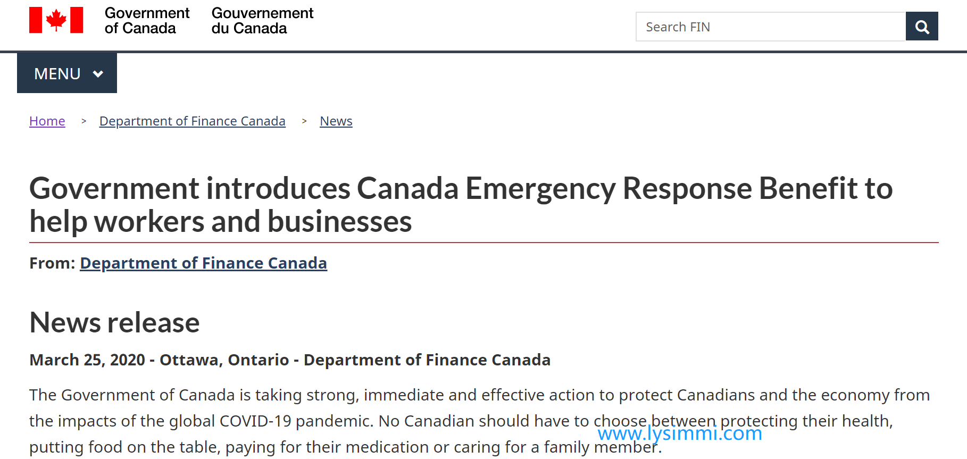The image size is (967, 459).
Task: Open the News breadcrumb link
Action: click(x=336, y=121)
